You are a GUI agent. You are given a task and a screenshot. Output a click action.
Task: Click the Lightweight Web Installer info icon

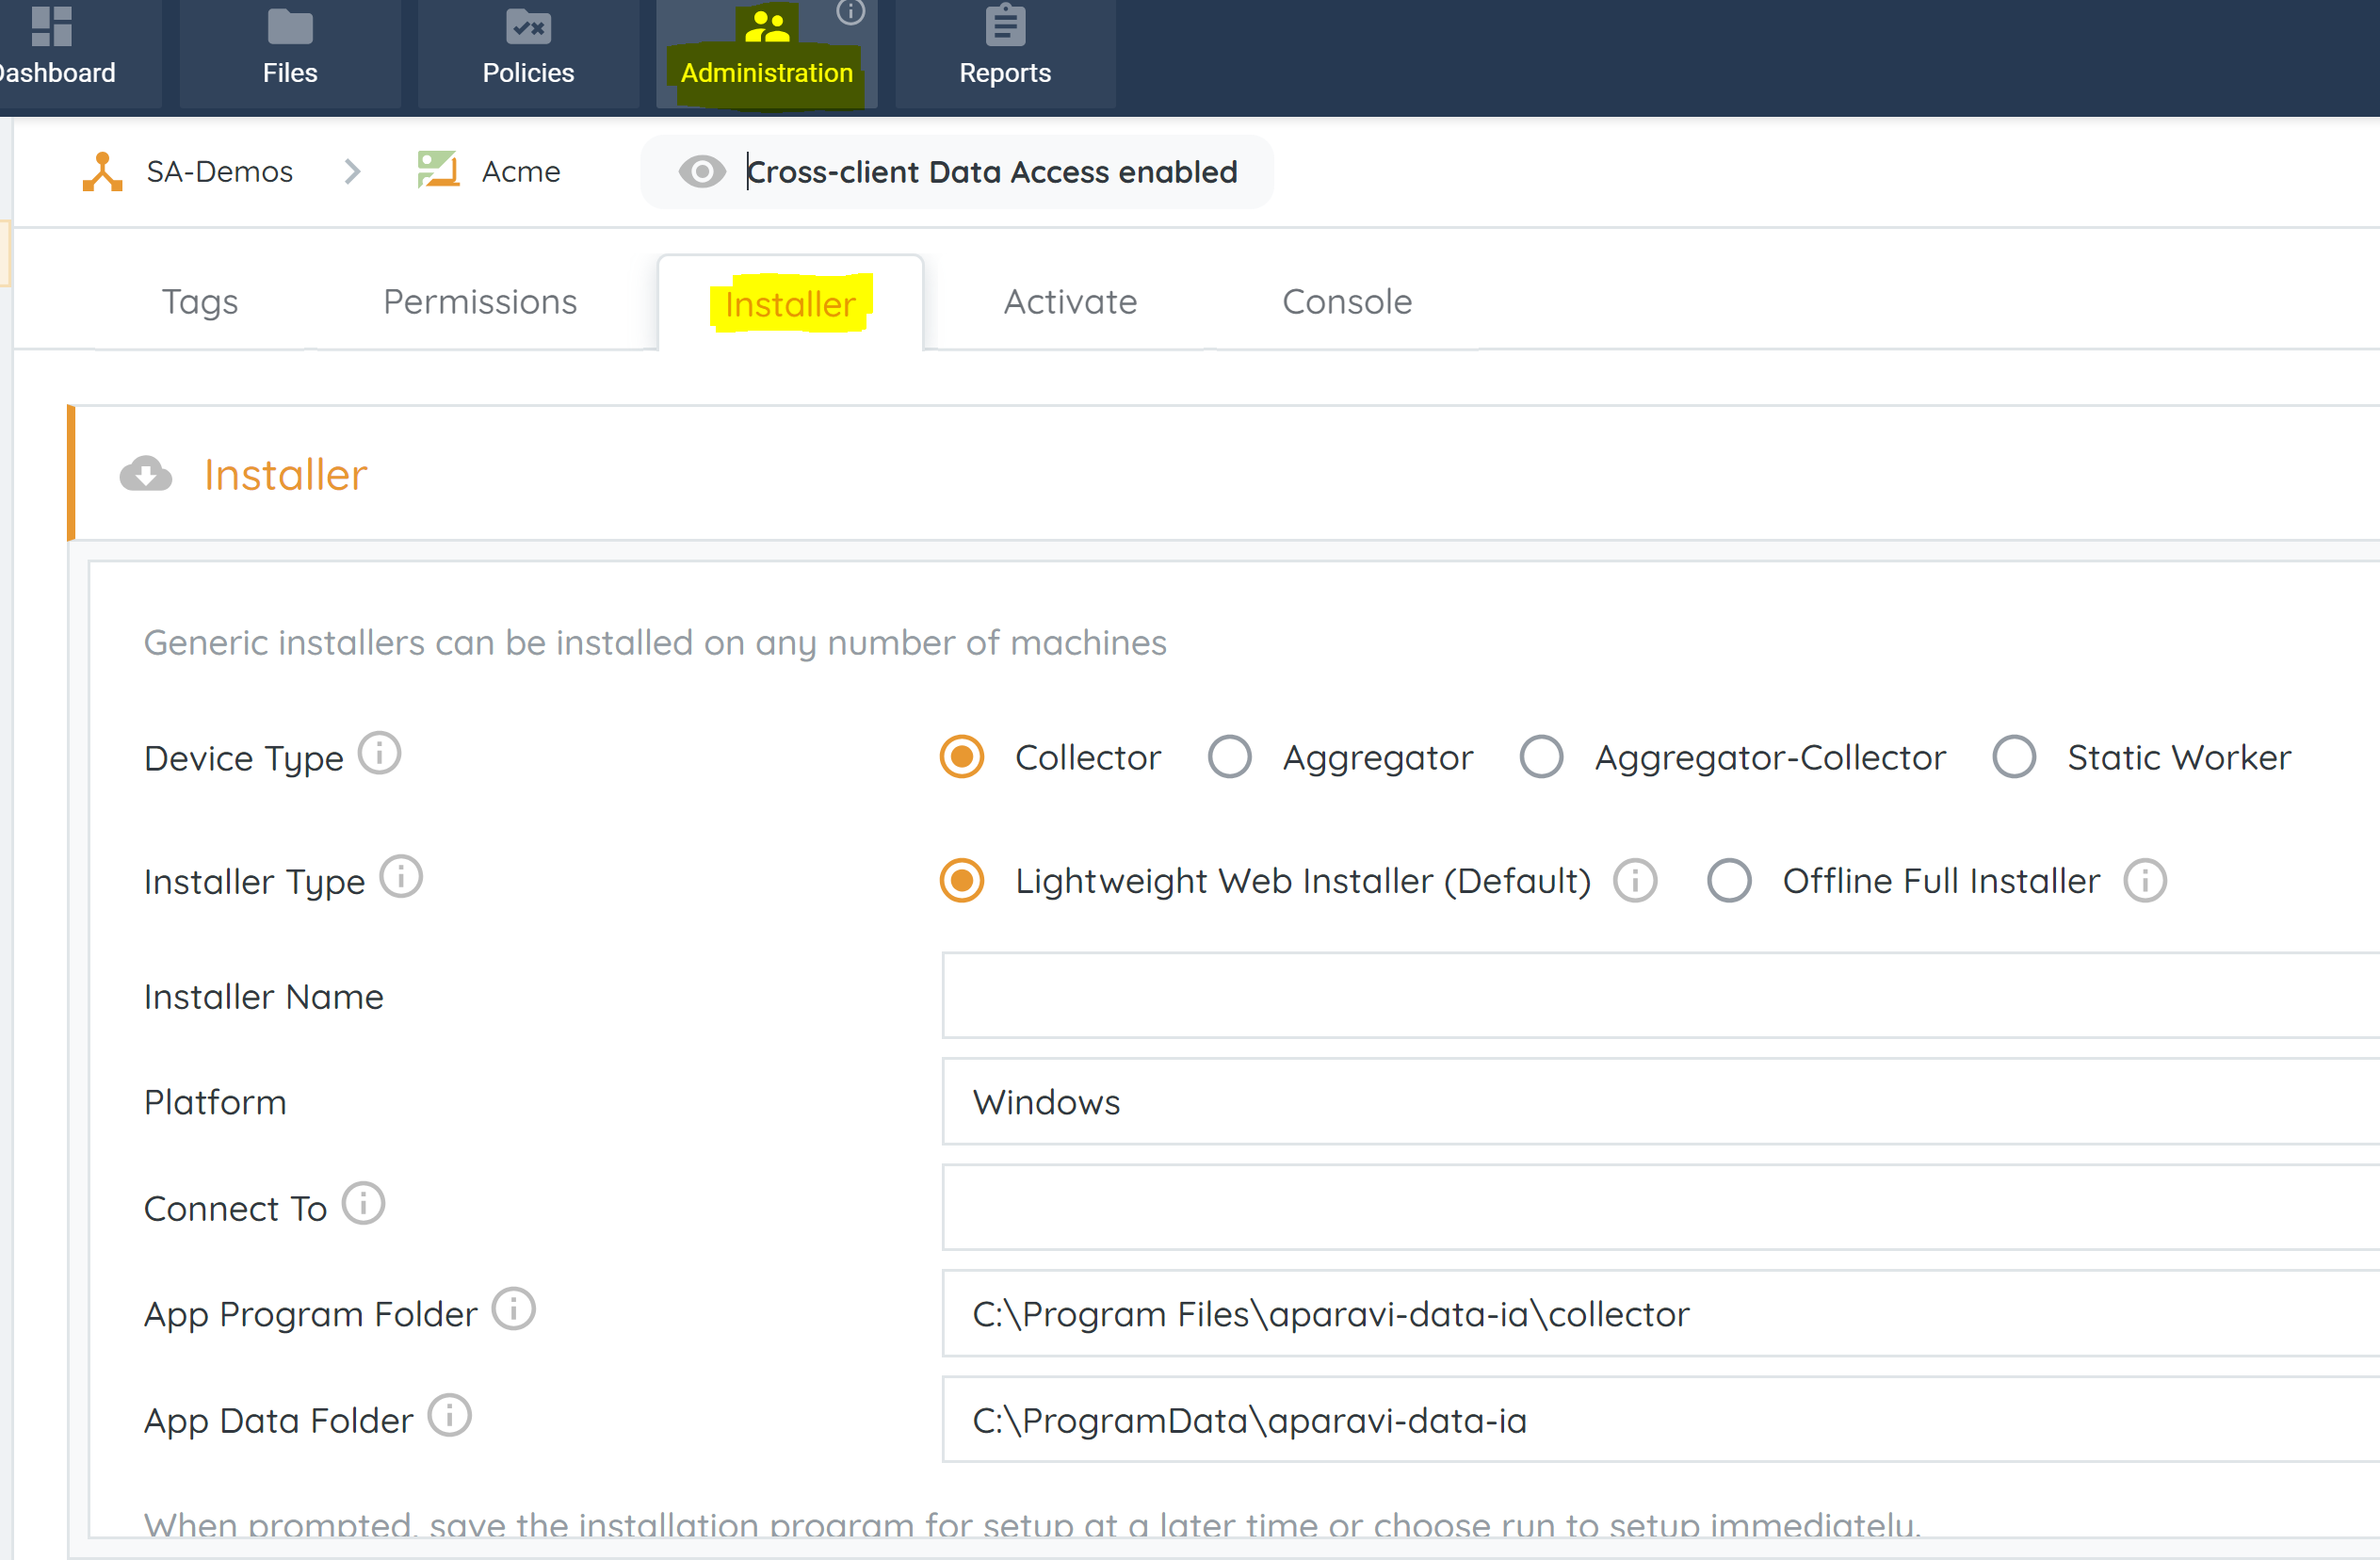pos(1635,881)
